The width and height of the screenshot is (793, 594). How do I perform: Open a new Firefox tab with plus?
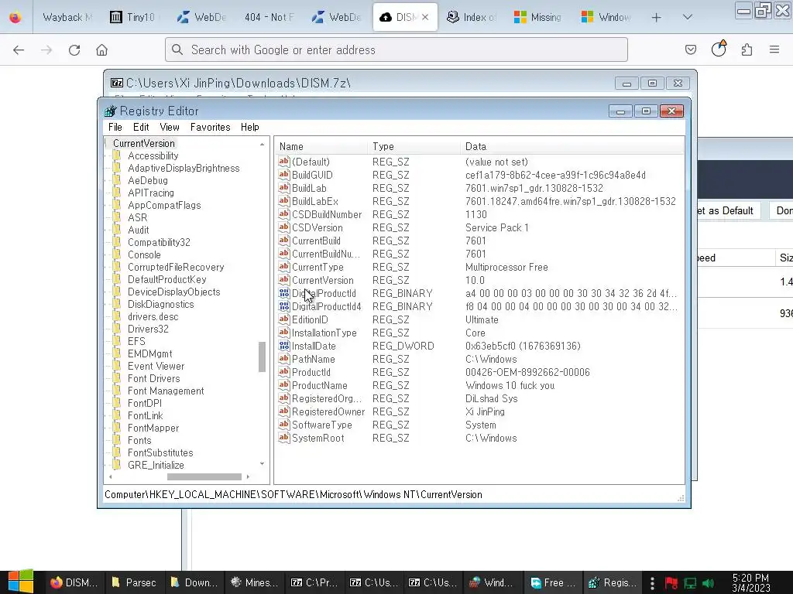point(657,18)
